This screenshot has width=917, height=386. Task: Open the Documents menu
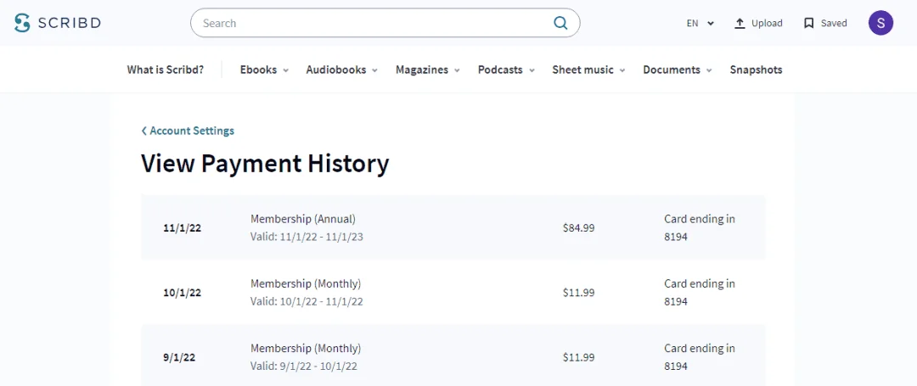click(678, 70)
